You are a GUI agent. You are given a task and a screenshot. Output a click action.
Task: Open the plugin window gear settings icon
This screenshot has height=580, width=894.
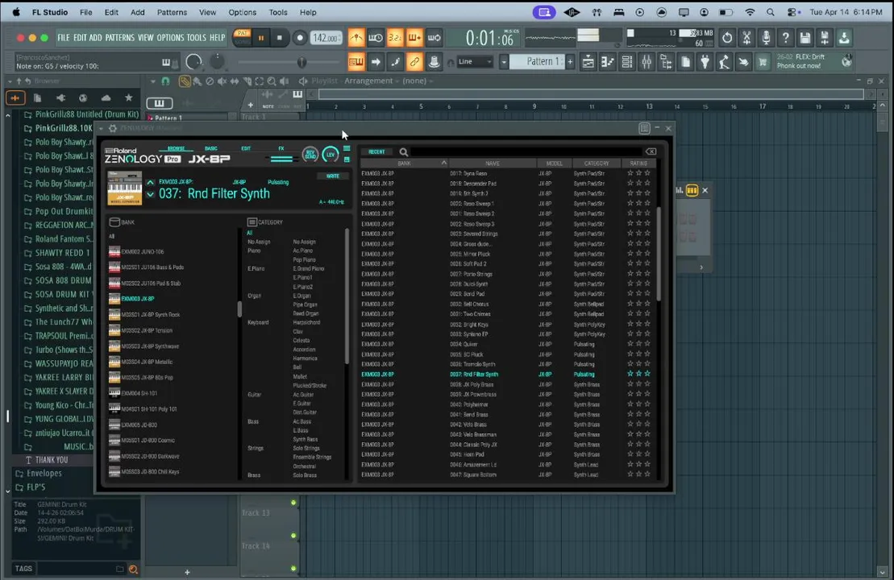113,129
